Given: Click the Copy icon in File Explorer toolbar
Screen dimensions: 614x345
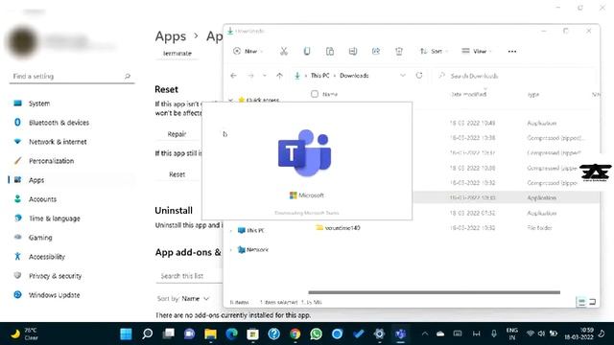Looking at the screenshot, I should [307, 51].
